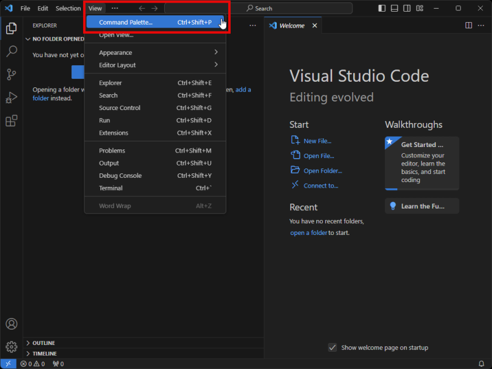Click the Manage gear icon

click(x=10, y=347)
